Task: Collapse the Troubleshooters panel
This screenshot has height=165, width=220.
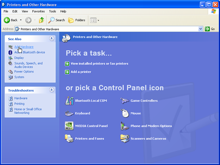Action: (x=52, y=90)
